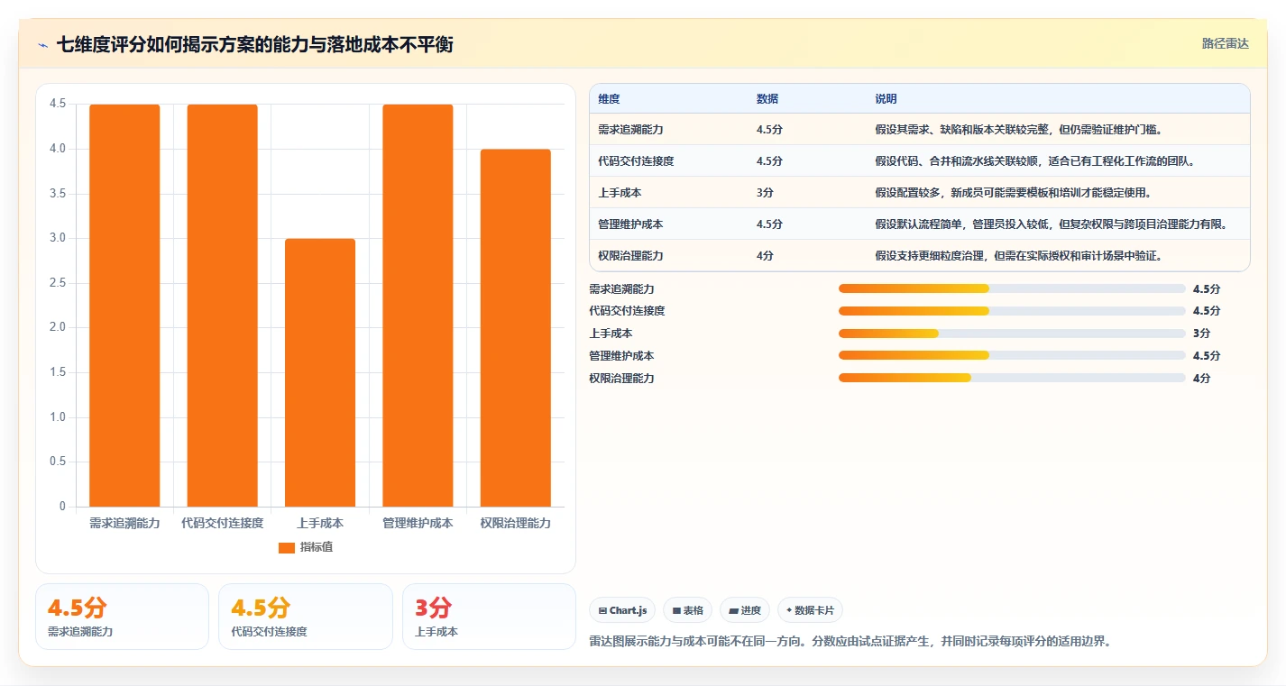Click the 管理维护成本 x-axis label

pos(418,523)
